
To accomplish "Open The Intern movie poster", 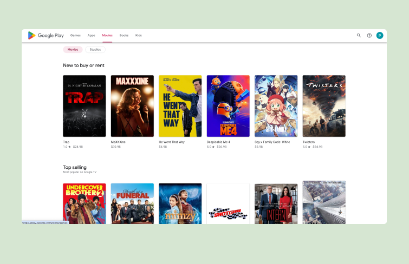I will point(276,203).
